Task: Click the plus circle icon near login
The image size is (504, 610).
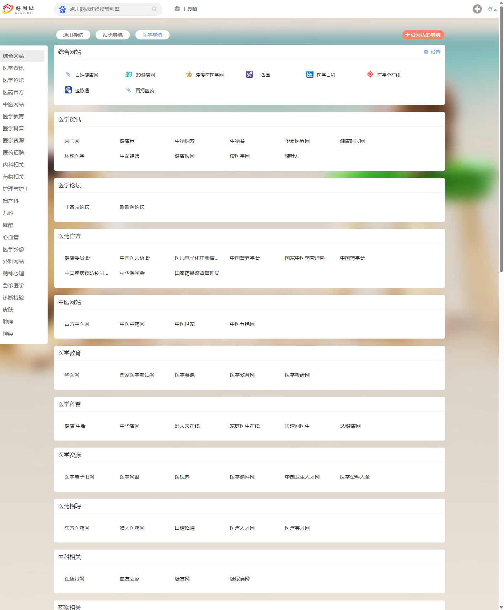Action: click(477, 9)
